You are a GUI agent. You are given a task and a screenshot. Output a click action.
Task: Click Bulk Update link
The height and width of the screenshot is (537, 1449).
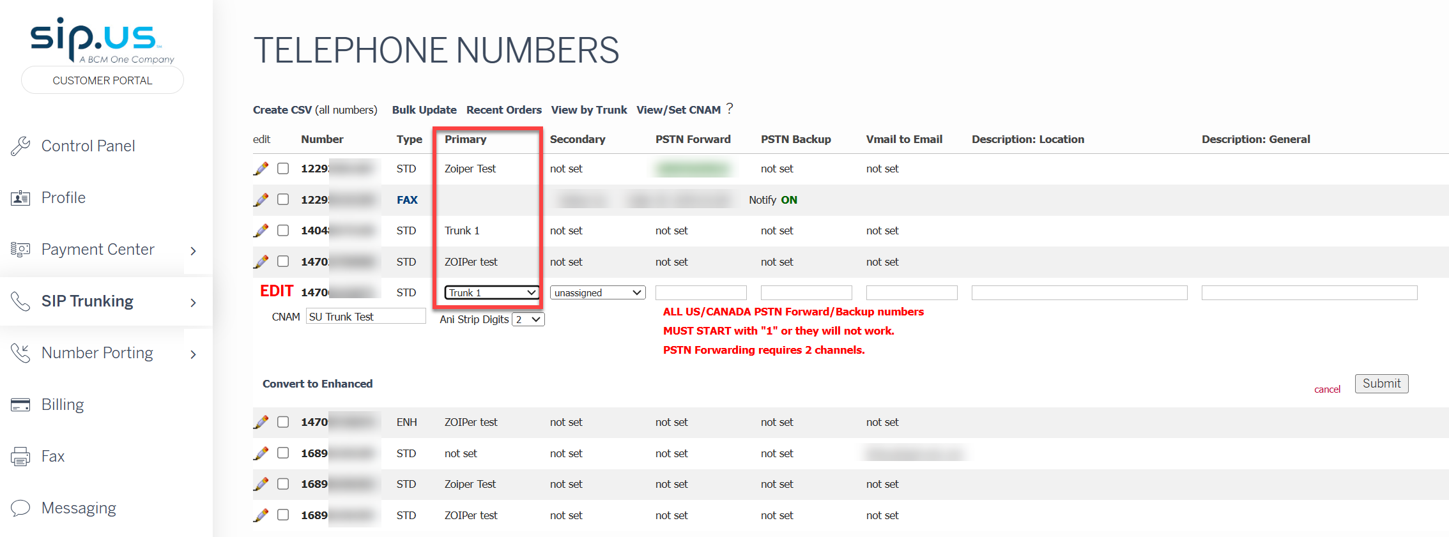click(x=424, y=110)
